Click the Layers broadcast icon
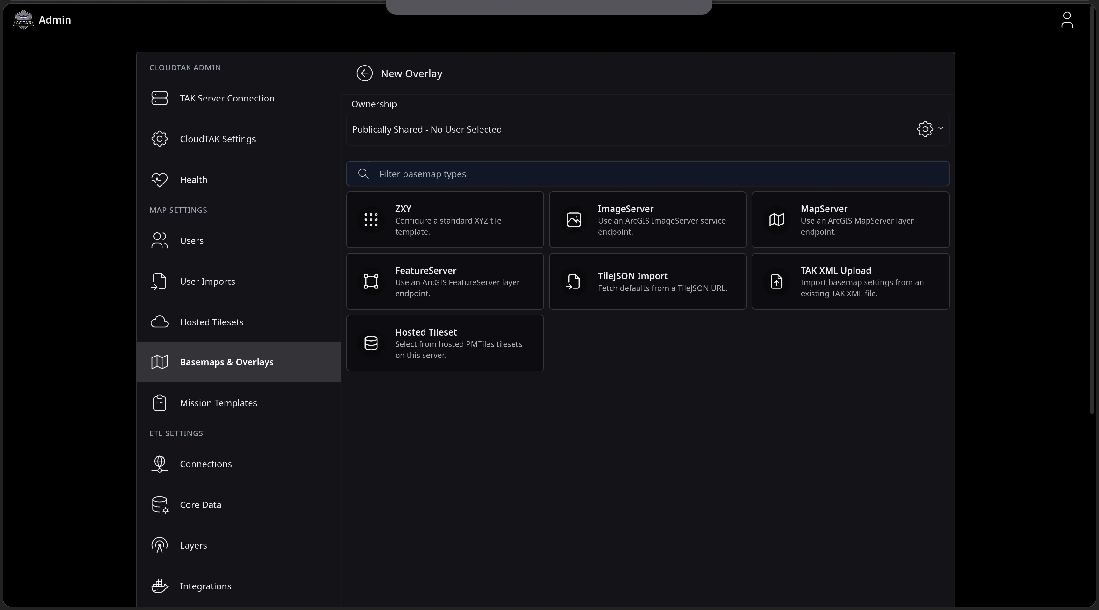The image size is (1099, 610). coord(160,545)
